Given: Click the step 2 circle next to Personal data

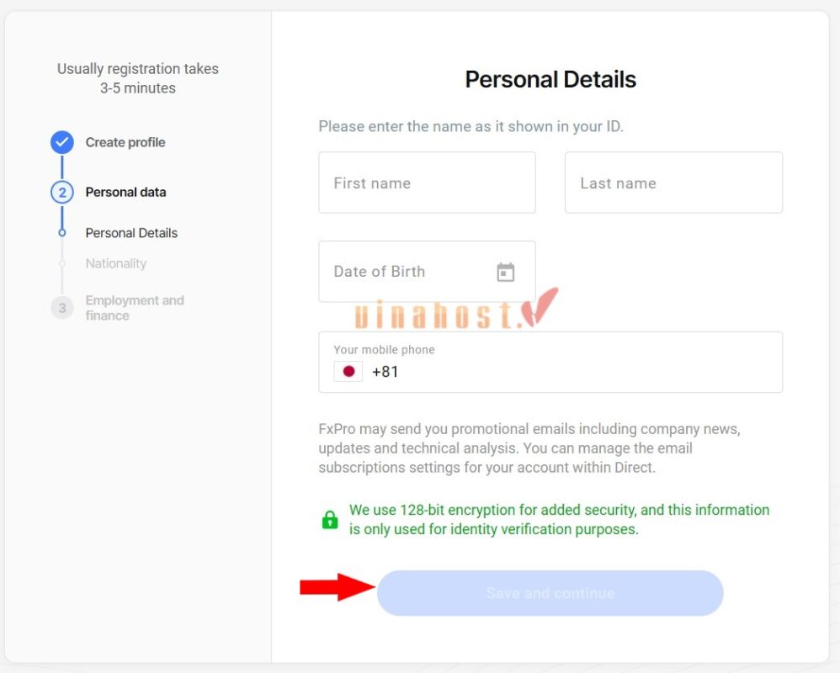Looking at the screenshot, I should pyautogui.click(x=61, y=192).
